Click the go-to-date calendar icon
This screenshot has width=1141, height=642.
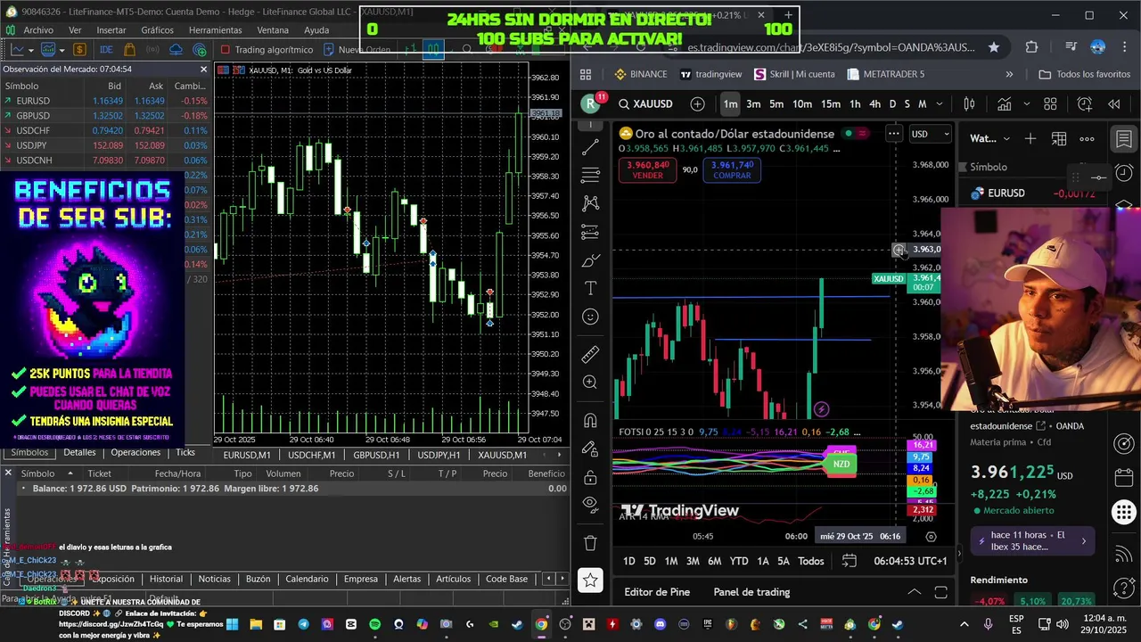pyautogui.click(x=849, y=561)
